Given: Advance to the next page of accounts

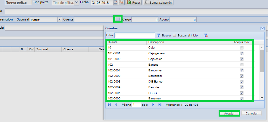Looking at the screenshot, I should coord(153,105).
